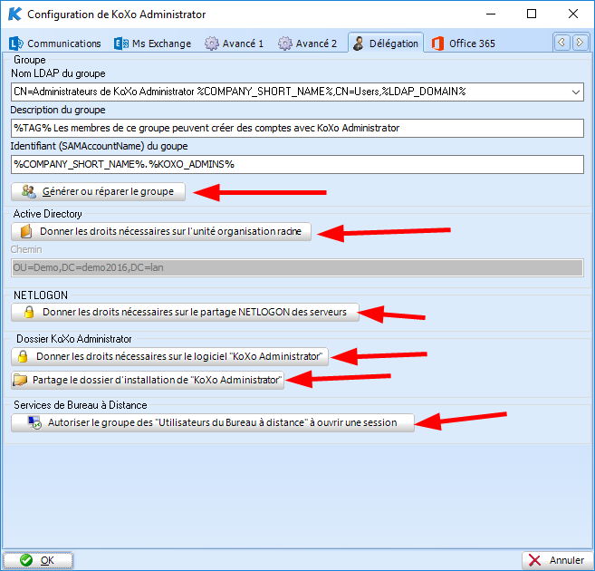Click the users icon on Générer button
Screen dimensions: 595x571
click(x=28, y=192)
